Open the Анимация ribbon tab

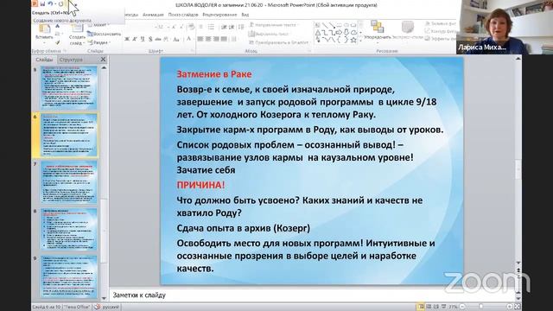pos(153,15)
